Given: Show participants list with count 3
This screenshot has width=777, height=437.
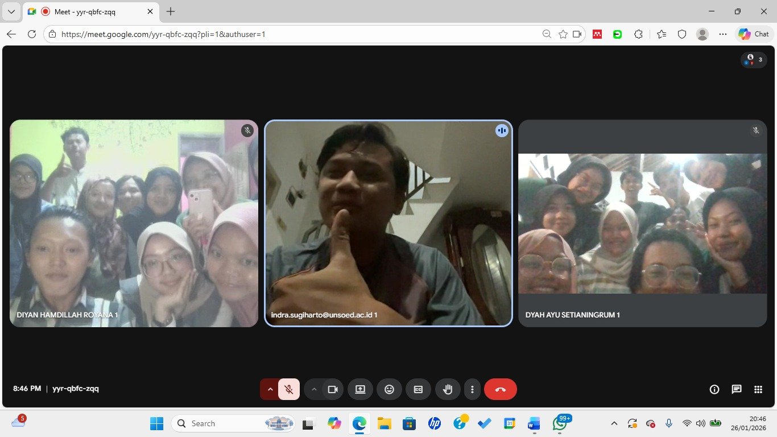Looking at the screenshot, I should (x=754, y=59).
